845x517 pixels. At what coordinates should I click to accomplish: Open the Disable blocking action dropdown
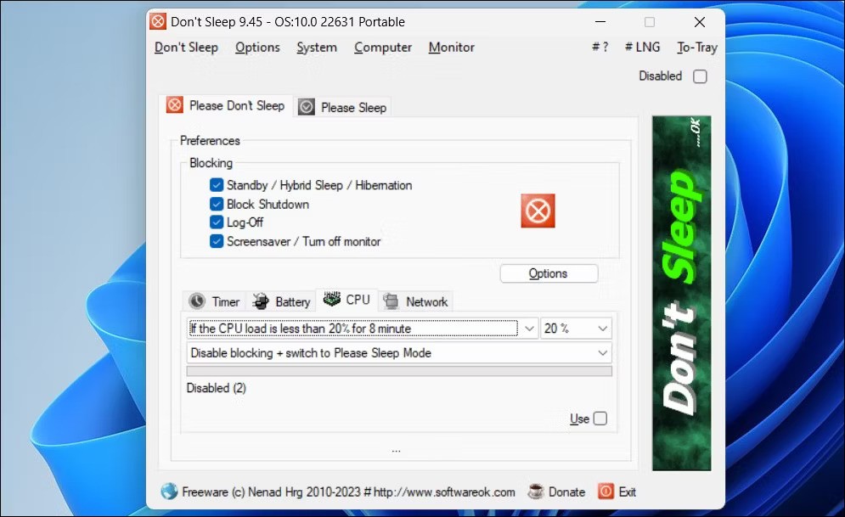pyautogui.click(x=602, y=353)
